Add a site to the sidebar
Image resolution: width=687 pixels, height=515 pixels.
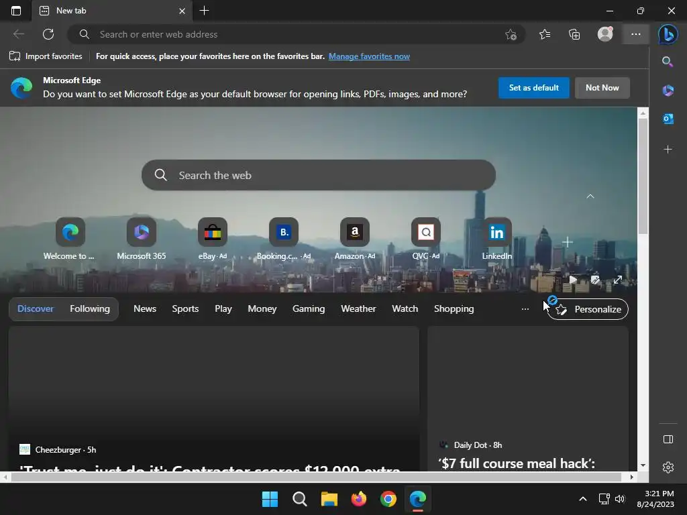pos(668,150)
